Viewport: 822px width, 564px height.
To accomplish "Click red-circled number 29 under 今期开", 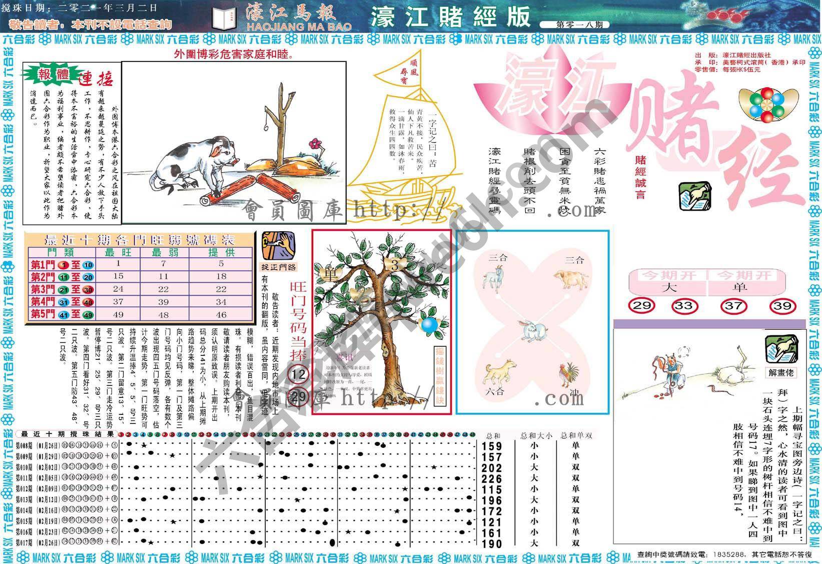I will [641, 305].
